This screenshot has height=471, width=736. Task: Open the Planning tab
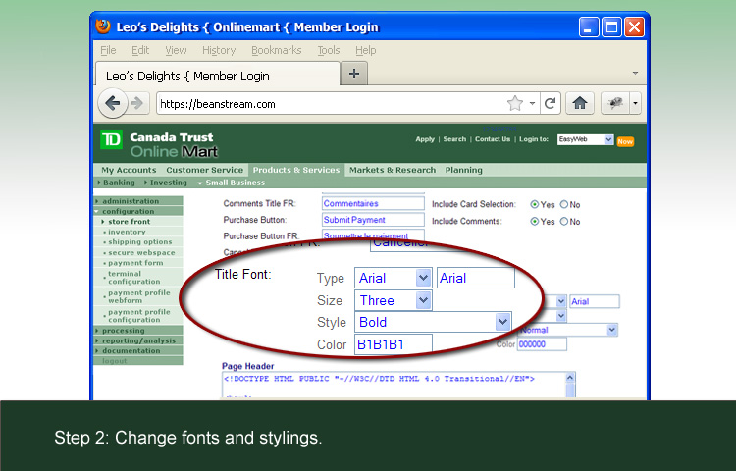pos(464,170)
